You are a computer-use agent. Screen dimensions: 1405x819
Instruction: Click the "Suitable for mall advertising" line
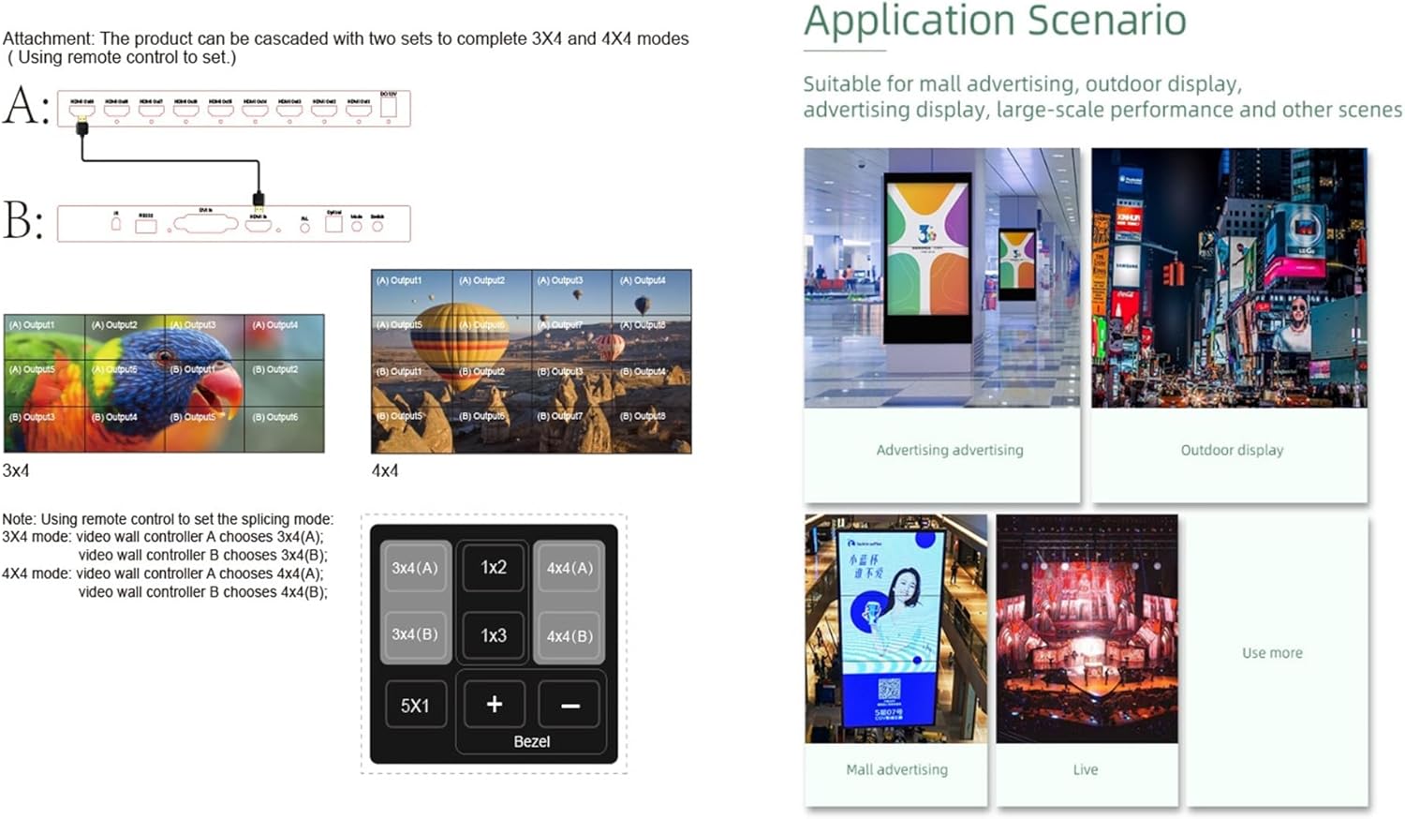click(1023, 83)
